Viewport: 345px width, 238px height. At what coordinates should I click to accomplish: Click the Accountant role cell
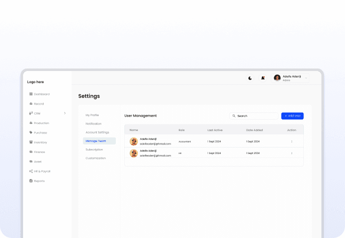[x=185, y=141]
